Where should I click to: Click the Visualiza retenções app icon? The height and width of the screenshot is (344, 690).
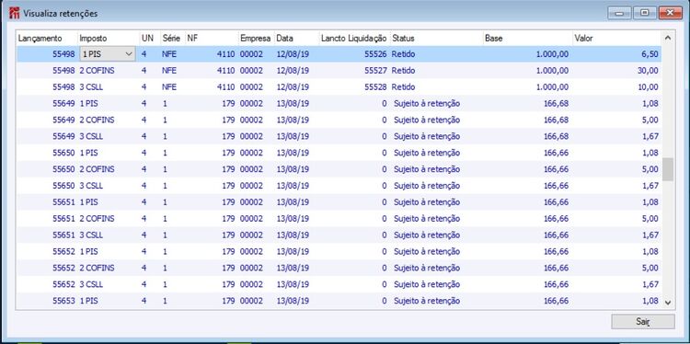[x=15, y=13]
